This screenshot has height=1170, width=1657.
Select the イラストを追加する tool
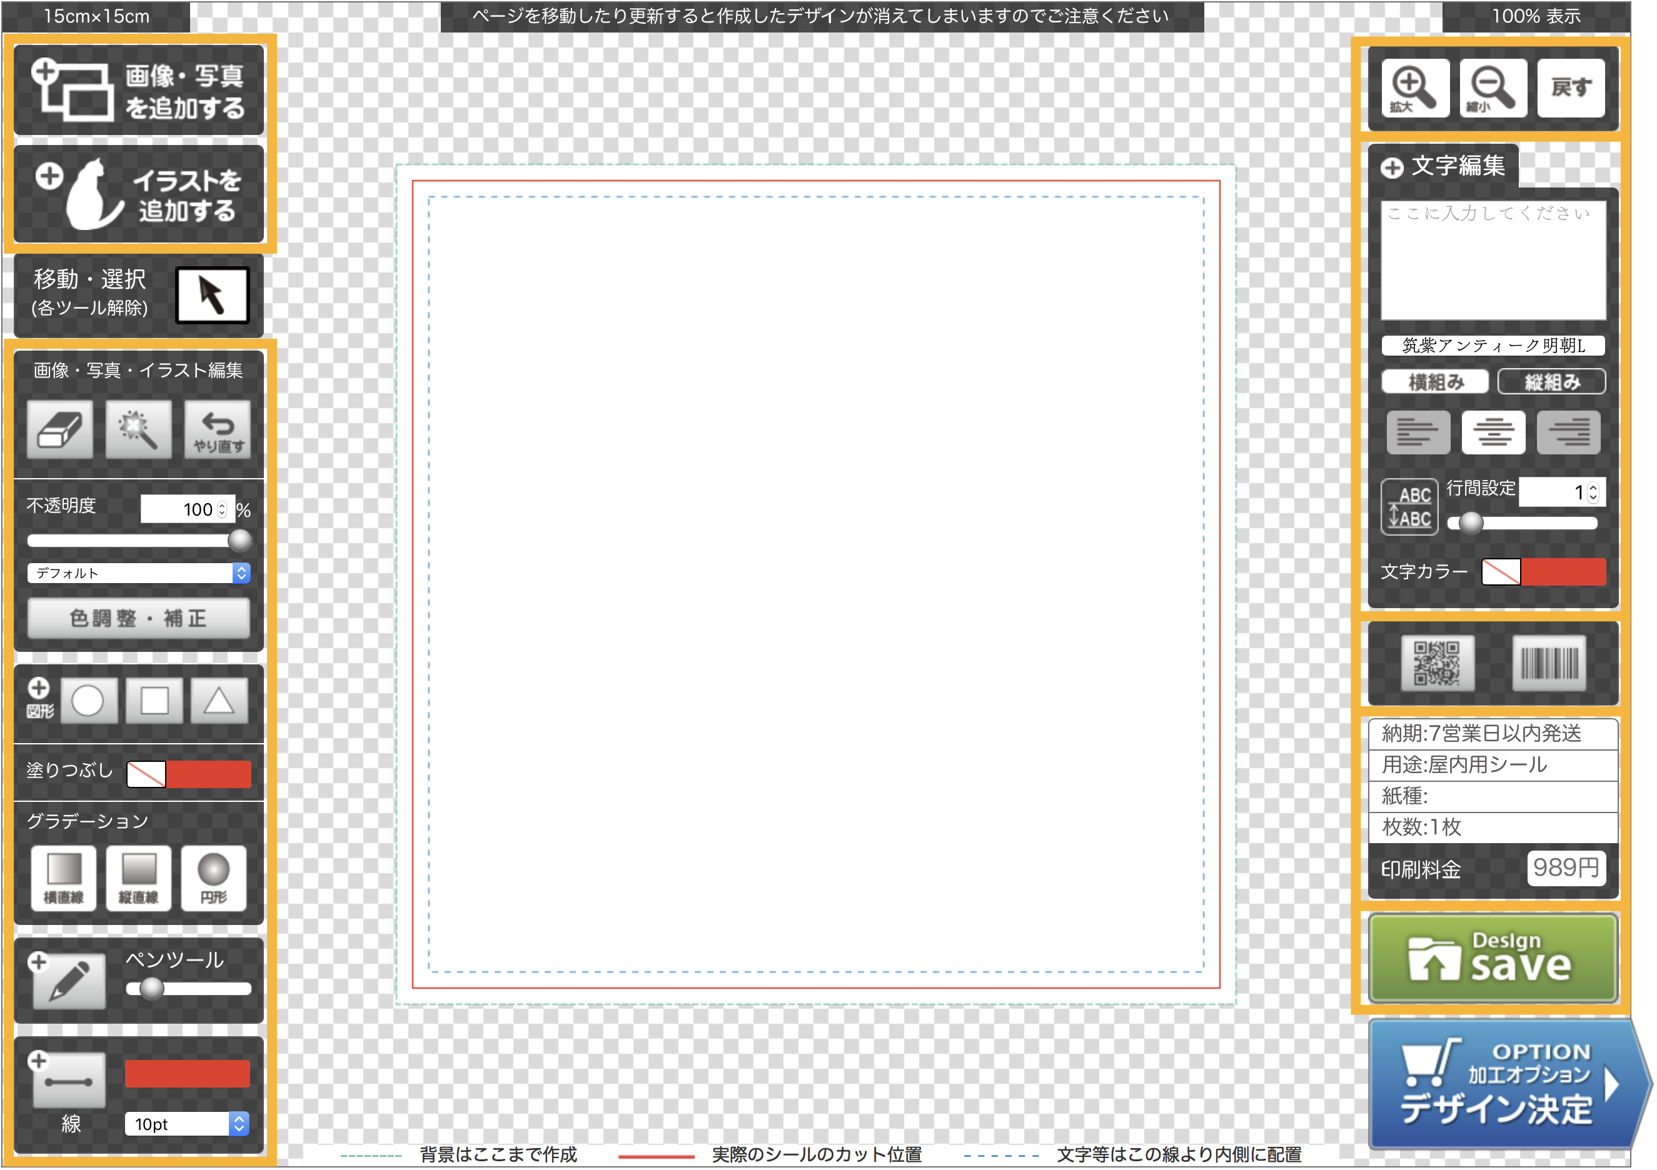click(x=139, y=190)
